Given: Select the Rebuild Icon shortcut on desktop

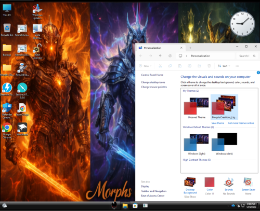Looking at the screenshot, I should pos(22,69).
